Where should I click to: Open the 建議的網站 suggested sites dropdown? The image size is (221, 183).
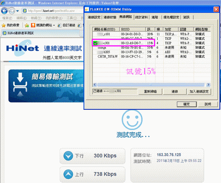pyautogui.click(x=43, y=25)
